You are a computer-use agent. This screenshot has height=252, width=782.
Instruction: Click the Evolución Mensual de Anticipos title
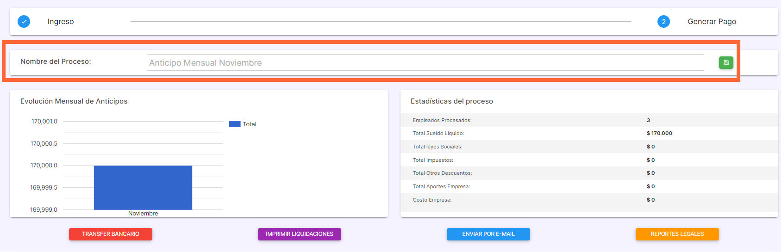tap(74, 101)
